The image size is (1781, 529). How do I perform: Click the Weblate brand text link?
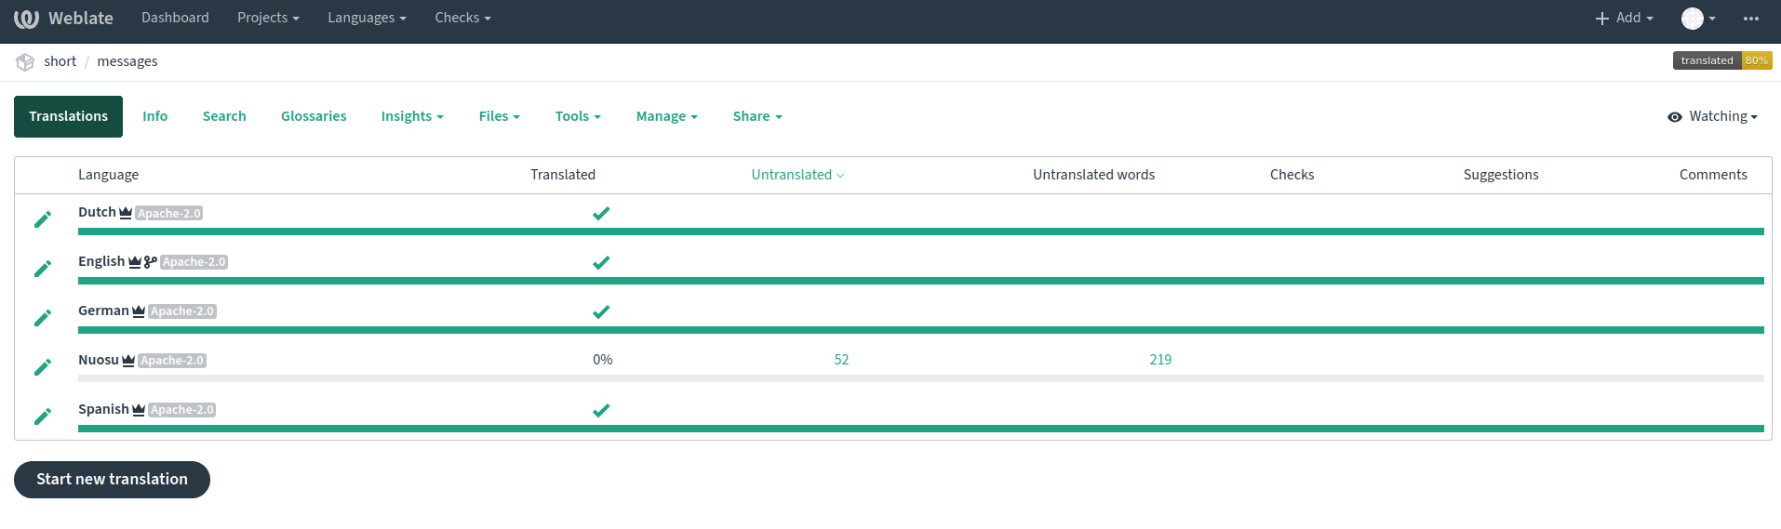click(81, 18)
